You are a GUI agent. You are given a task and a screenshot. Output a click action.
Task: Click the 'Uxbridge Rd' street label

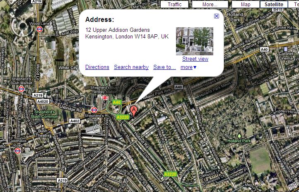71,108
